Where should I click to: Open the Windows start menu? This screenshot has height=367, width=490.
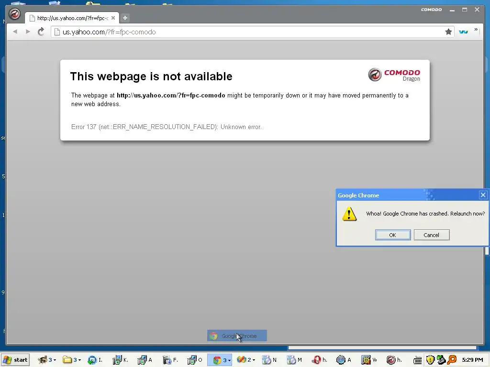pos(15,360)
